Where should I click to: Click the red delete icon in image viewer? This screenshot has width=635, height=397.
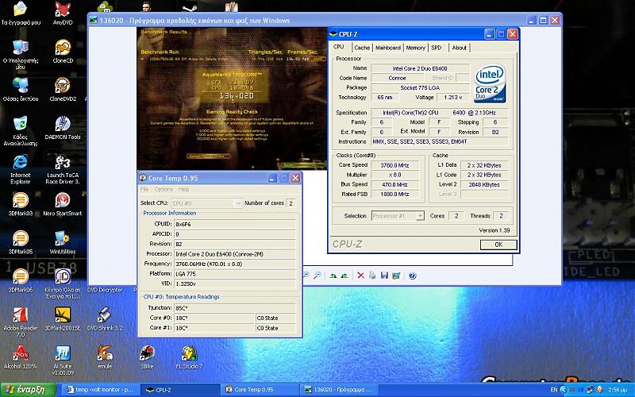pyautogui.click(x=361, y=276)
